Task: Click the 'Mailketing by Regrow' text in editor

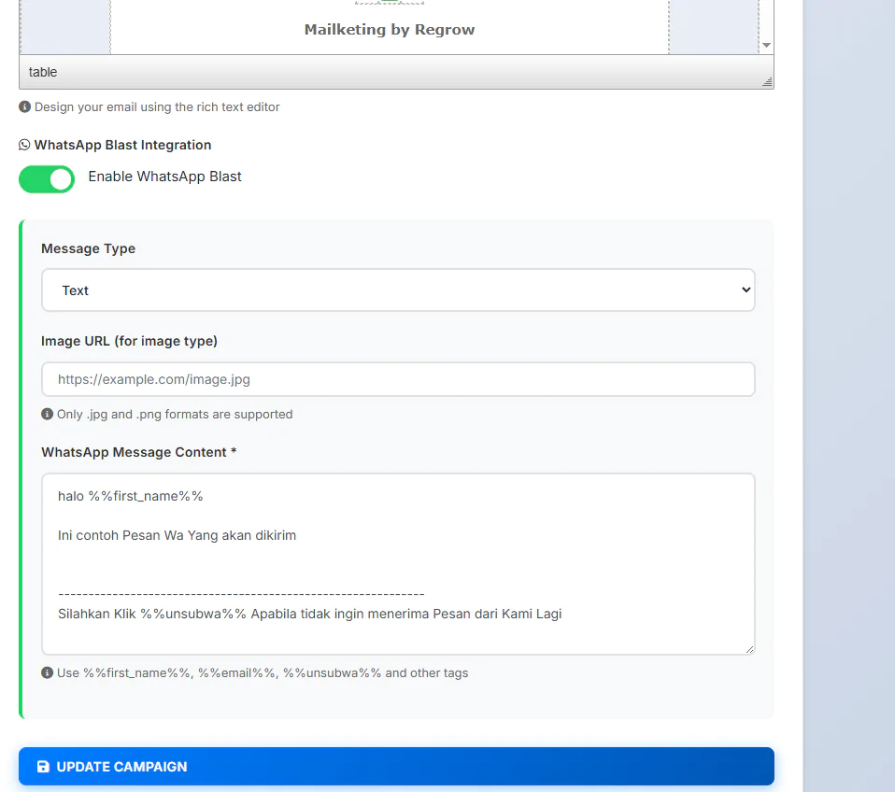Action: (x=390, y=30)
